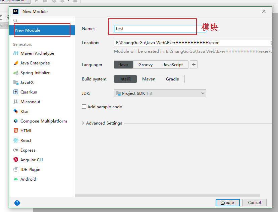Choose Maven build system

click(149, 79)
